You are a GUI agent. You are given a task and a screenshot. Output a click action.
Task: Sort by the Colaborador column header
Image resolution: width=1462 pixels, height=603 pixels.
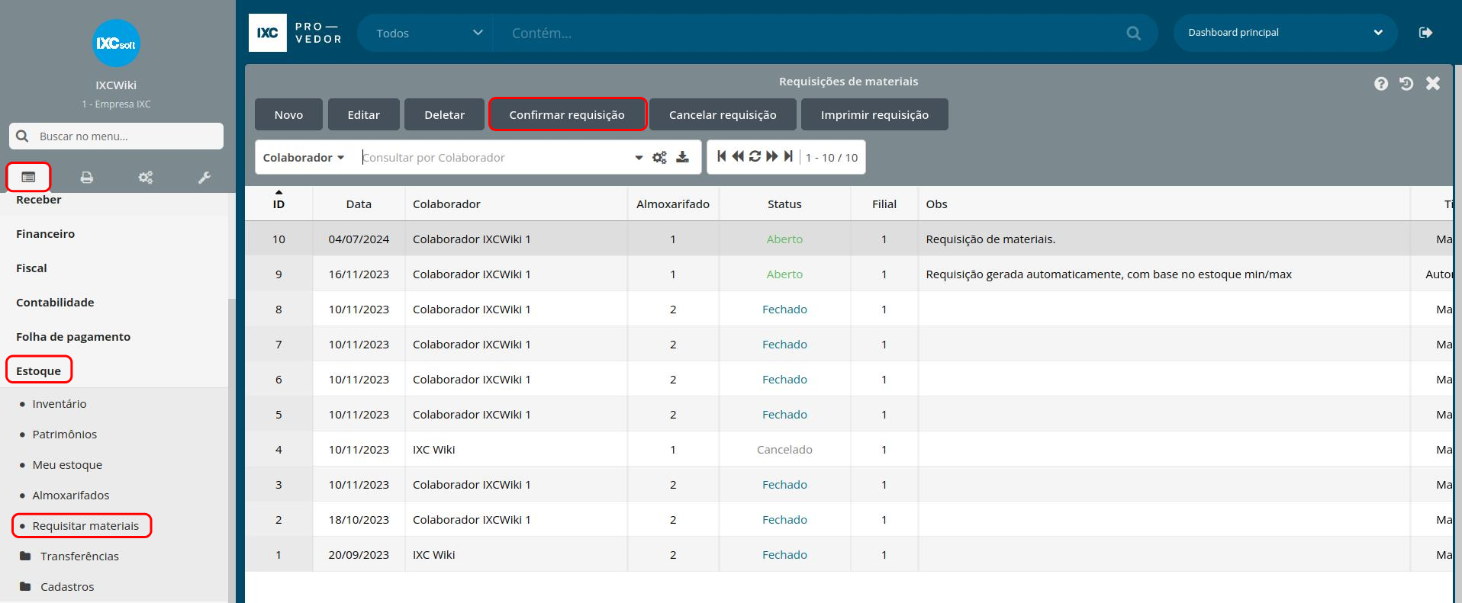point(516,204)
